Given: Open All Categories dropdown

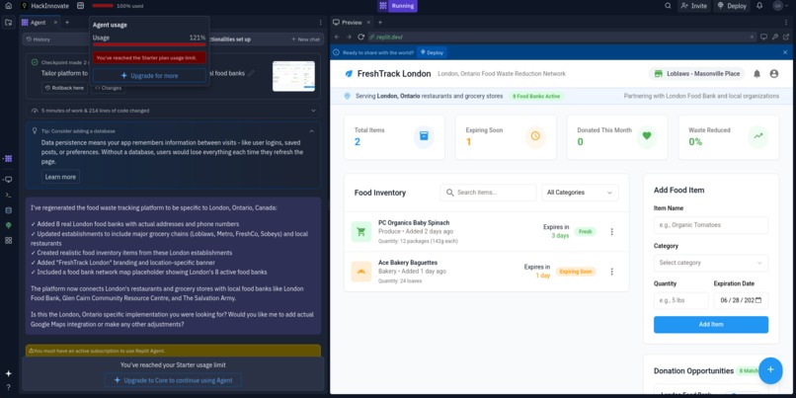Looking at the screenshot, I should click(580, 193).
